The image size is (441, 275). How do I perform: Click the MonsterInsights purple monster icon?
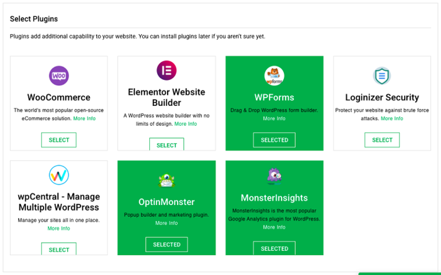(x=274, y=176)
